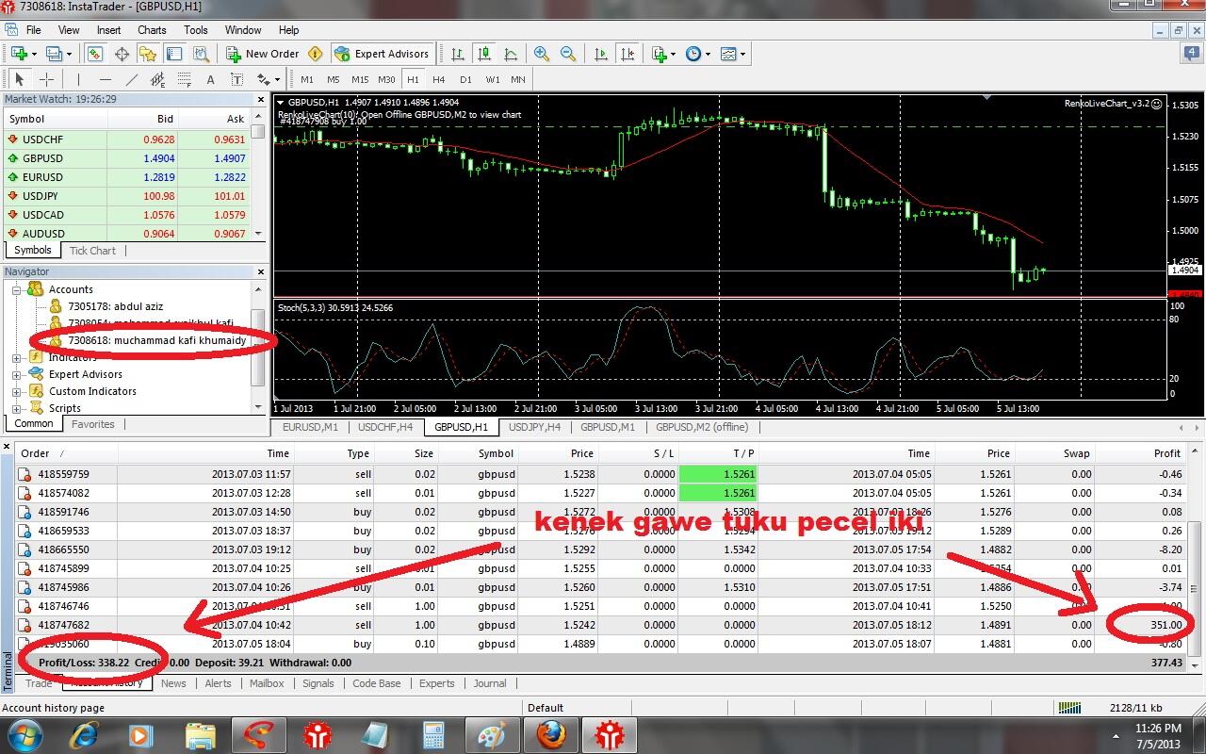
Task: Toggle the Data Window crosshair-circle icon
Action: 122,54
